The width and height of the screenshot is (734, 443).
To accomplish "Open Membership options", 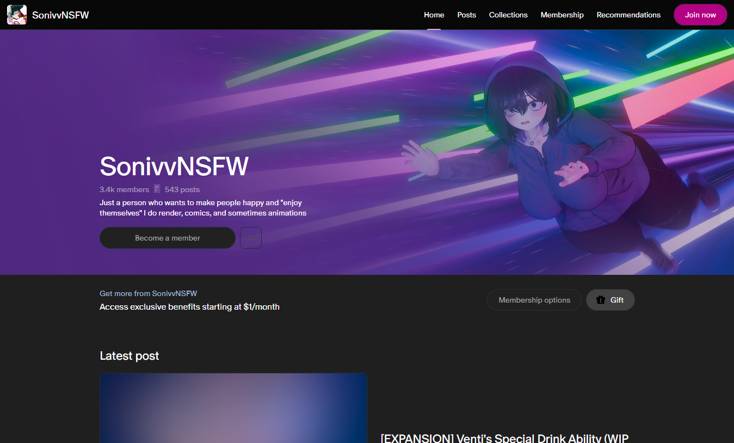I will (534, 300).
